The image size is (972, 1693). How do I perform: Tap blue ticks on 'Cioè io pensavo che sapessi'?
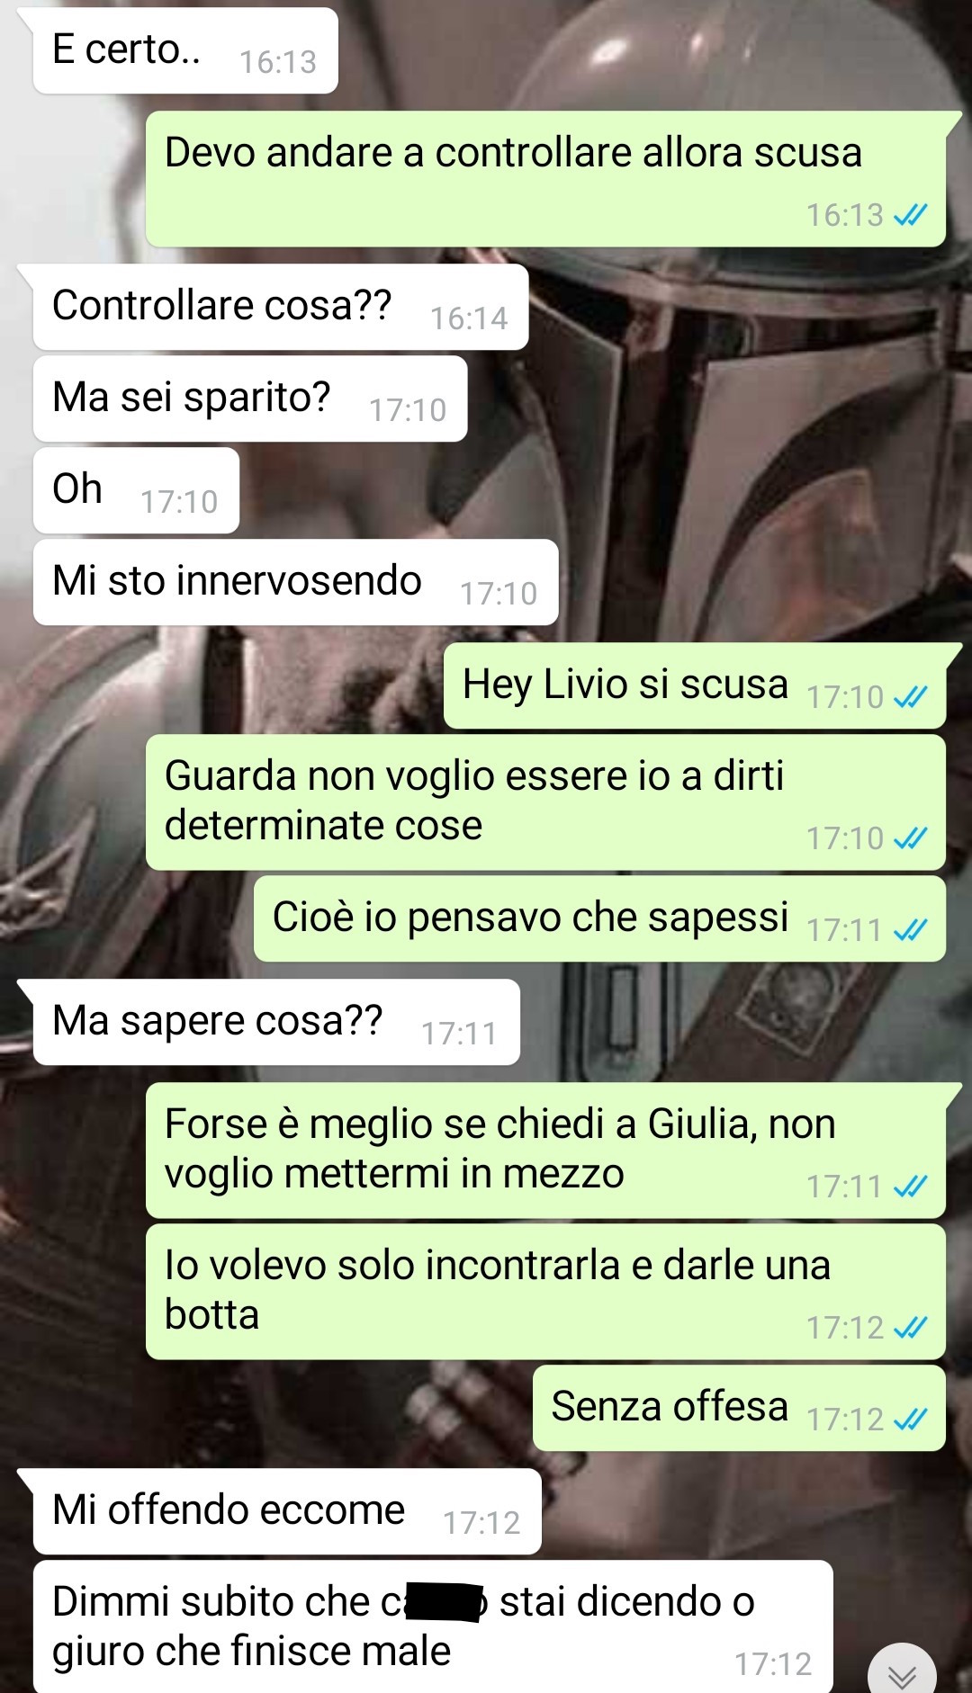(910, 929)
